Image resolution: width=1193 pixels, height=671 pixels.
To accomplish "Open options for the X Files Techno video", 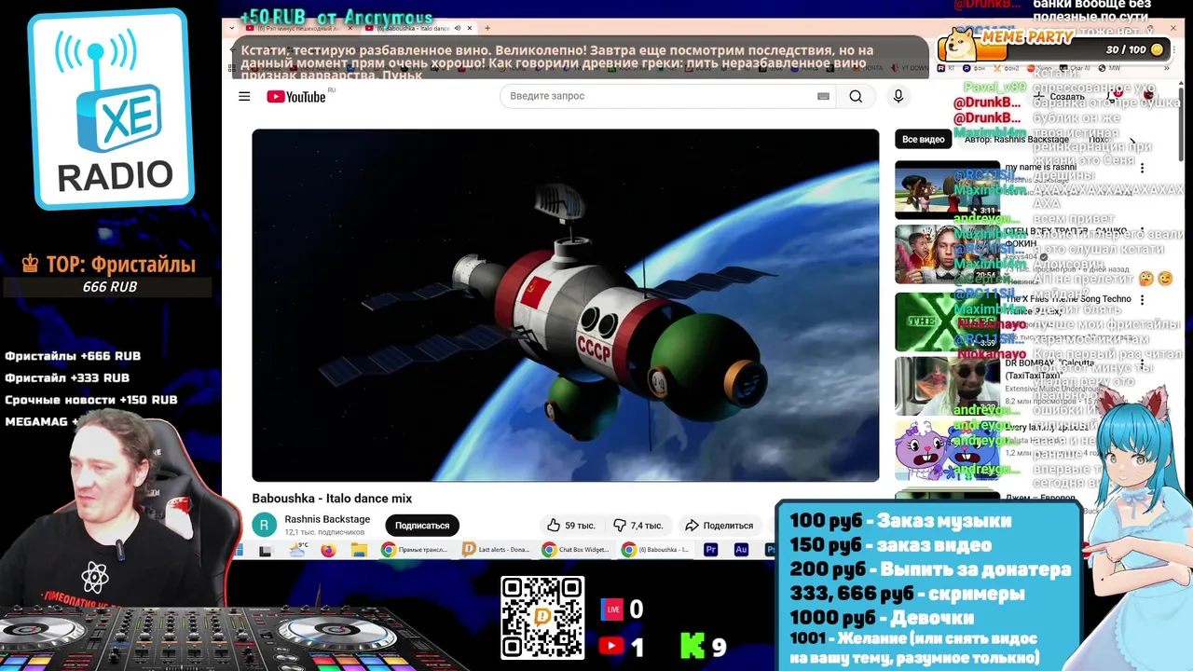I will (x=1142, y=300).
